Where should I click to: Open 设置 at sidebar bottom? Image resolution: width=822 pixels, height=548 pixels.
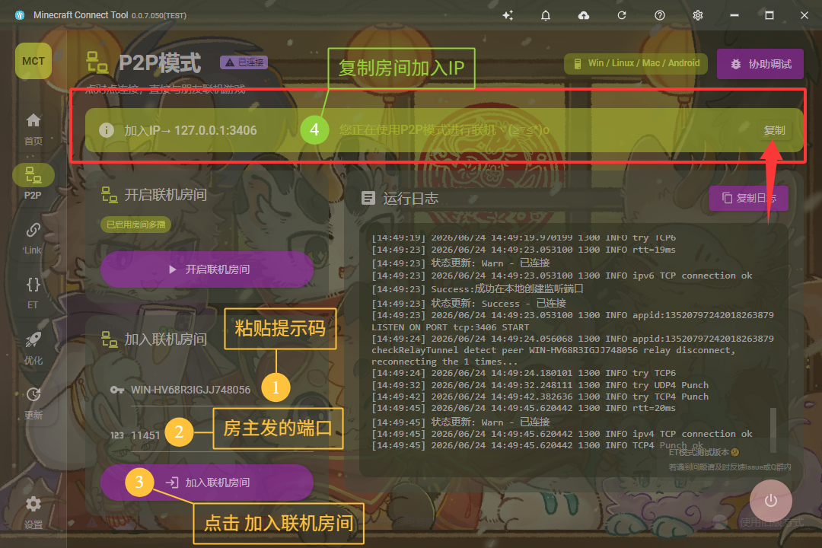point(33,512)
